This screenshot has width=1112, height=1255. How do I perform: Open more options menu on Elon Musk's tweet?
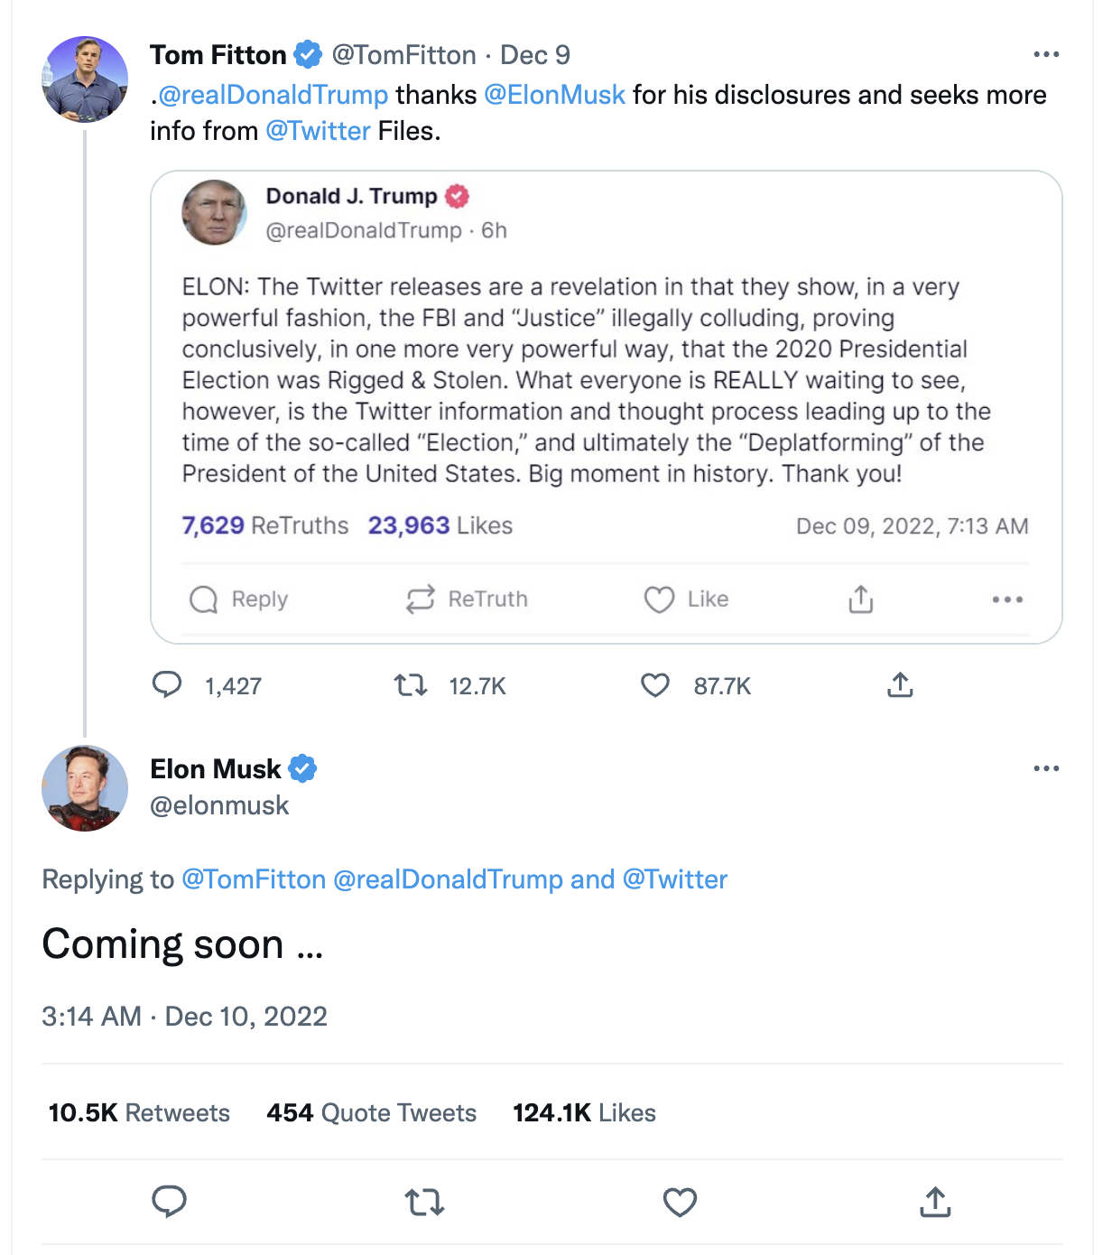tap(1046, 768)
